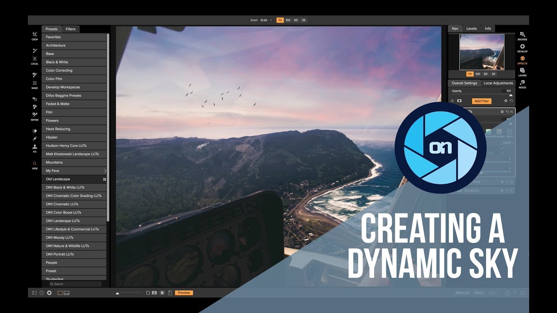Switch to the Develop module
Viewport: 557px width, 313px height.
point(522,48)
